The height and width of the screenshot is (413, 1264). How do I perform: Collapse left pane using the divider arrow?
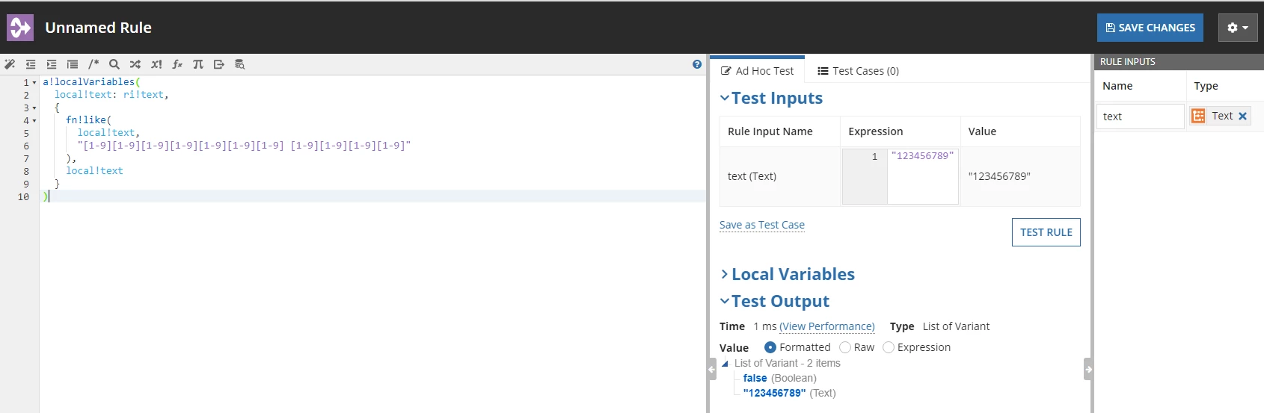pos(712,369)
